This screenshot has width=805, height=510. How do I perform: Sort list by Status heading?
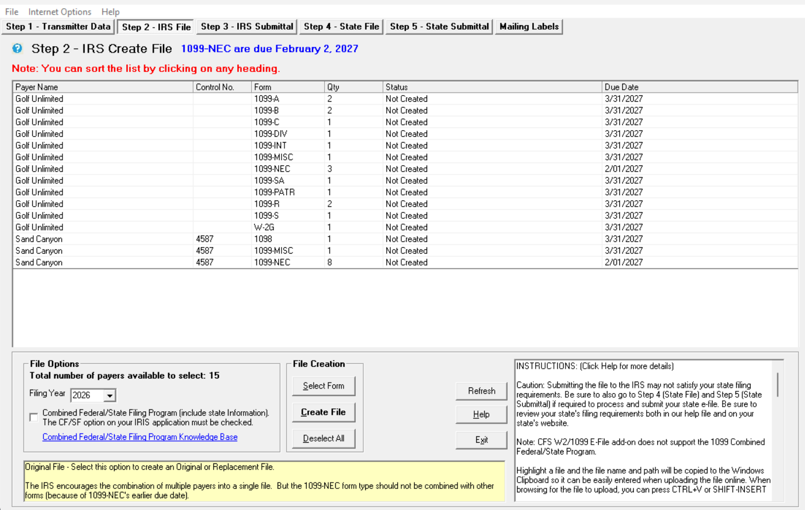tap(492, 87)
